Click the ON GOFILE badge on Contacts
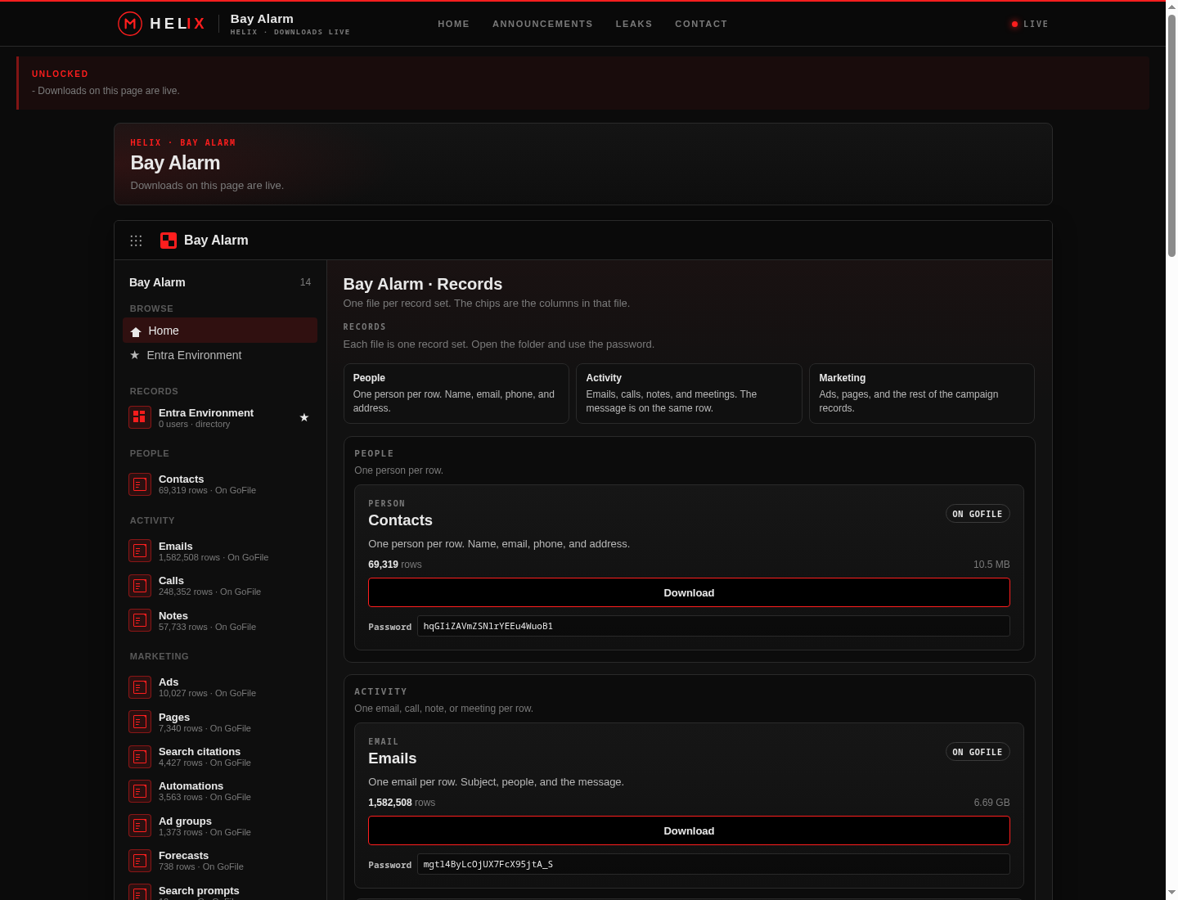1178x900 pixels. coord(978,514)
